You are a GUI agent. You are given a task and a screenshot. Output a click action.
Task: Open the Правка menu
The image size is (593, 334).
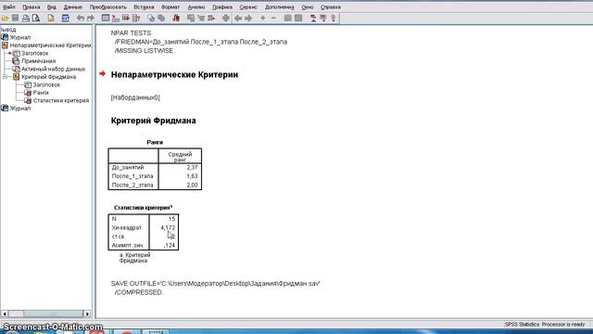[31, 6]
